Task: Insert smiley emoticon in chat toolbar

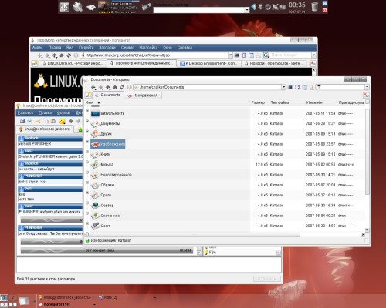Action: pyautogui.click(x=62, y=121)
